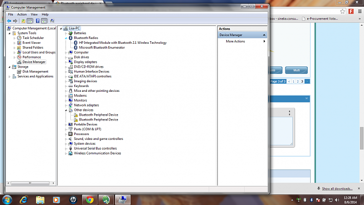Open Windows Explorer folder from taskbar
The height and width of the screenshot is (205, 364).
coord(40,200)
